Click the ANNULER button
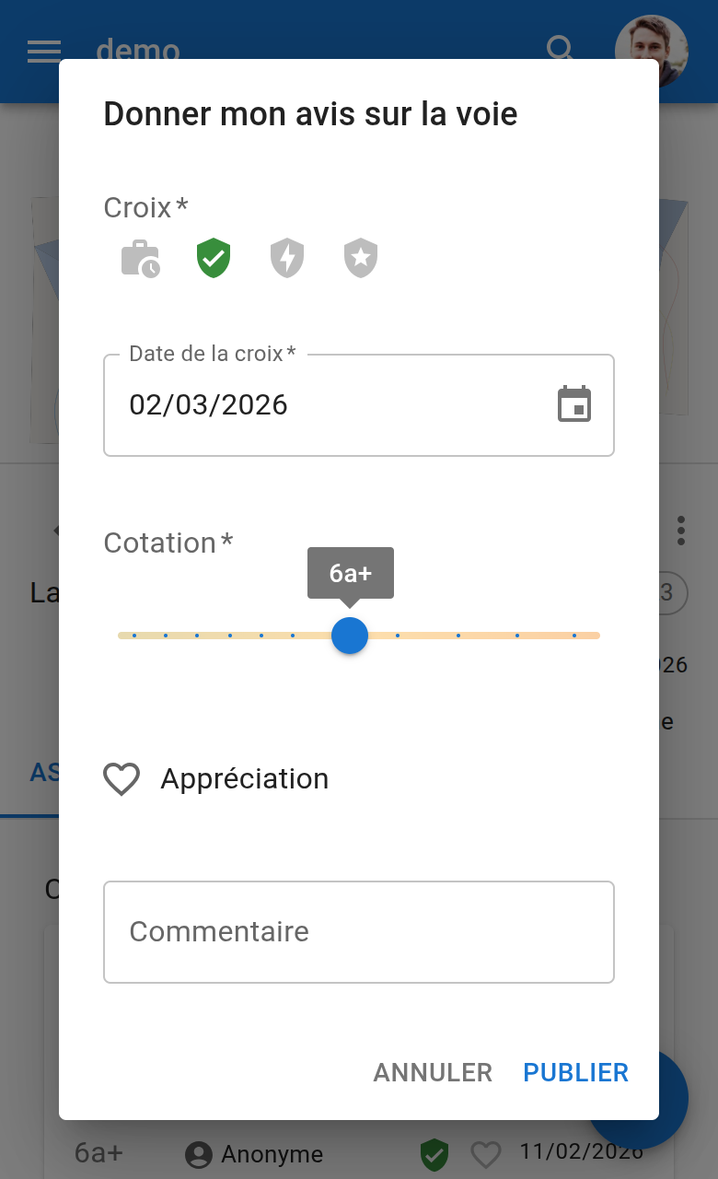This screenshot has width=718, height=1179. click(x=432, y=1072)
